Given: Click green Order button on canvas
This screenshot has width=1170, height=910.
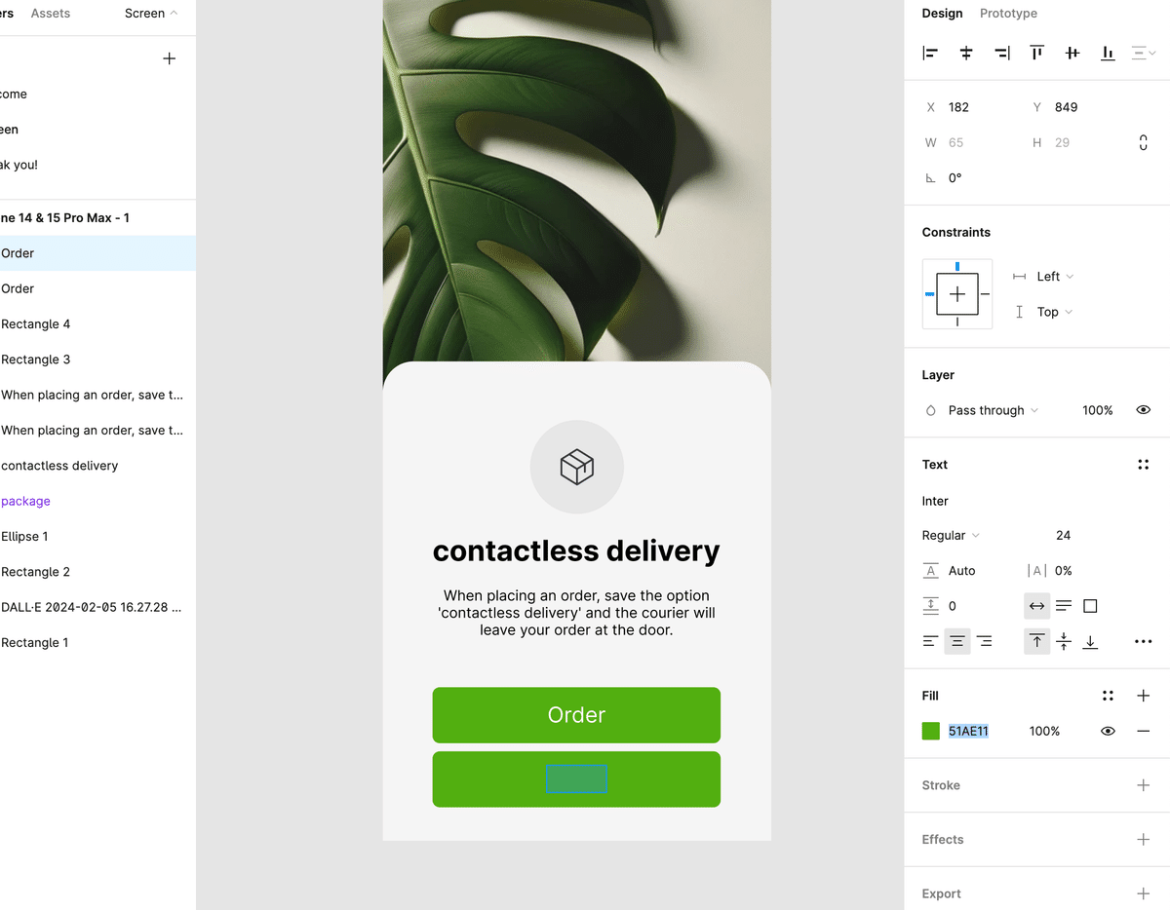Looking at the screenshot, I should tap(576, 715).
